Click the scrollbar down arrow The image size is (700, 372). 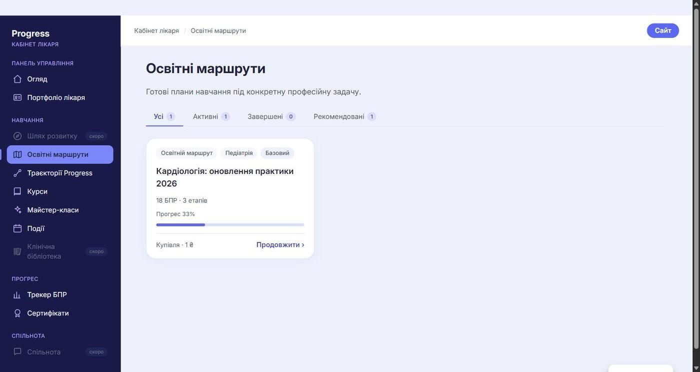pyautogui.click(x=696, y=368)
